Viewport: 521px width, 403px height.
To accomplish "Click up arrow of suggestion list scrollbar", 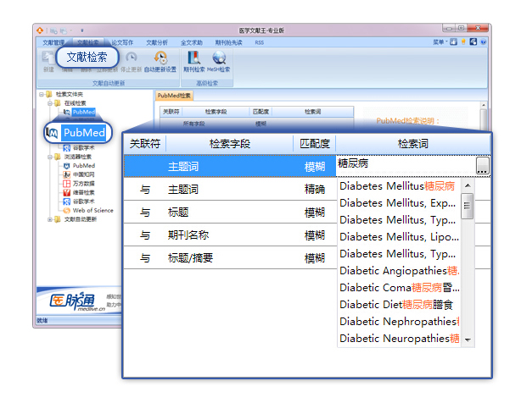I will [468, 185].
